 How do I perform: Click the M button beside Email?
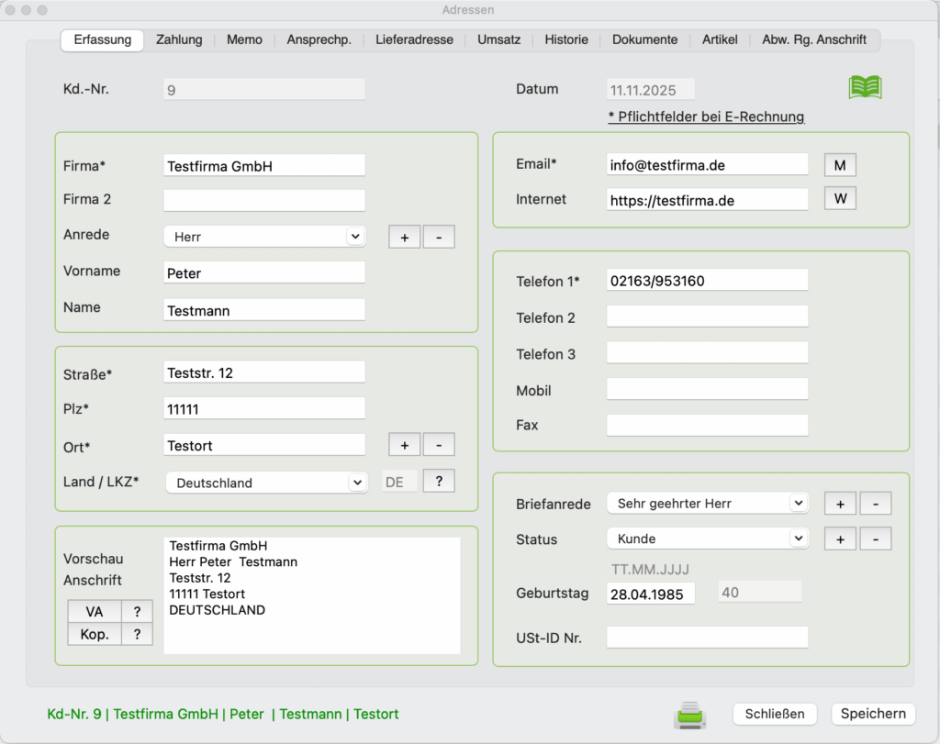click(840, 165)
